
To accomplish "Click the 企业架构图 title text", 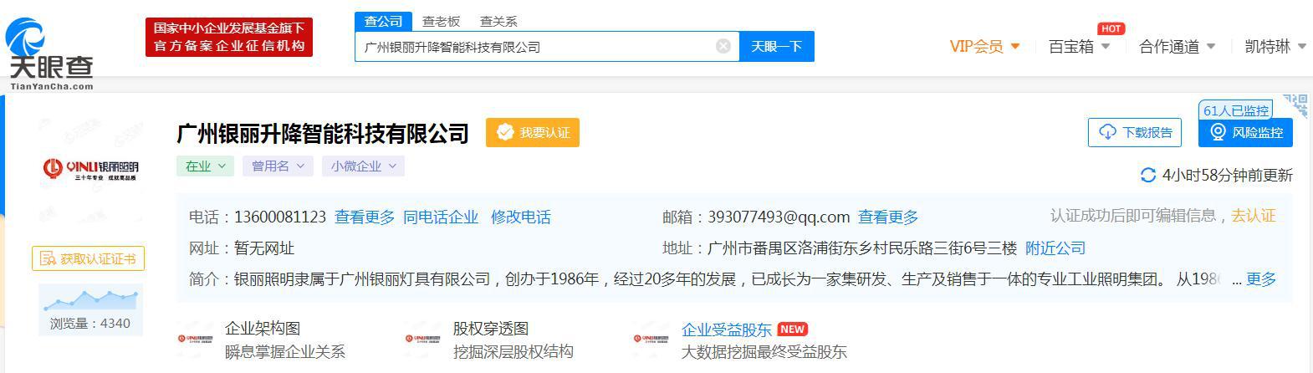I will point(263,330).
